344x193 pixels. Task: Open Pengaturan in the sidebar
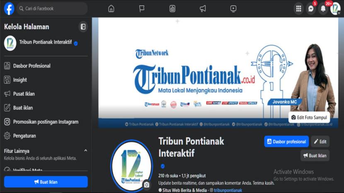pos(24,136)
